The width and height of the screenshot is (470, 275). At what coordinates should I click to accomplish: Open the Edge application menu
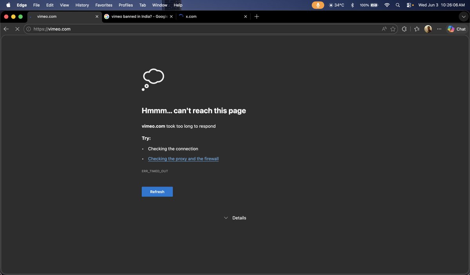tap(22, 5)
